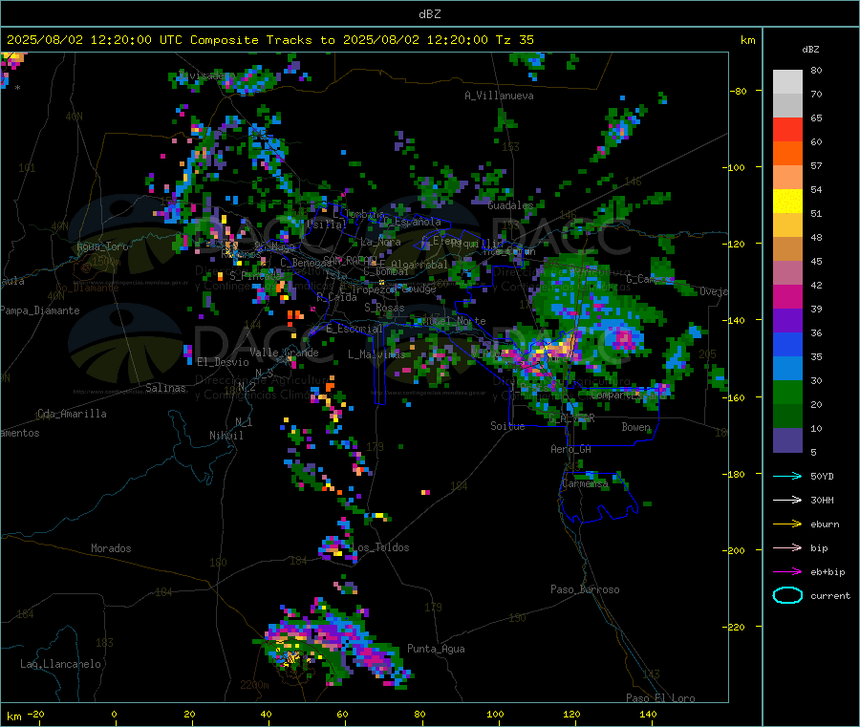Click the 'dBZ' heading above the color scale
This screenshot has height=727, width=860.
click(x=810, y=50)
